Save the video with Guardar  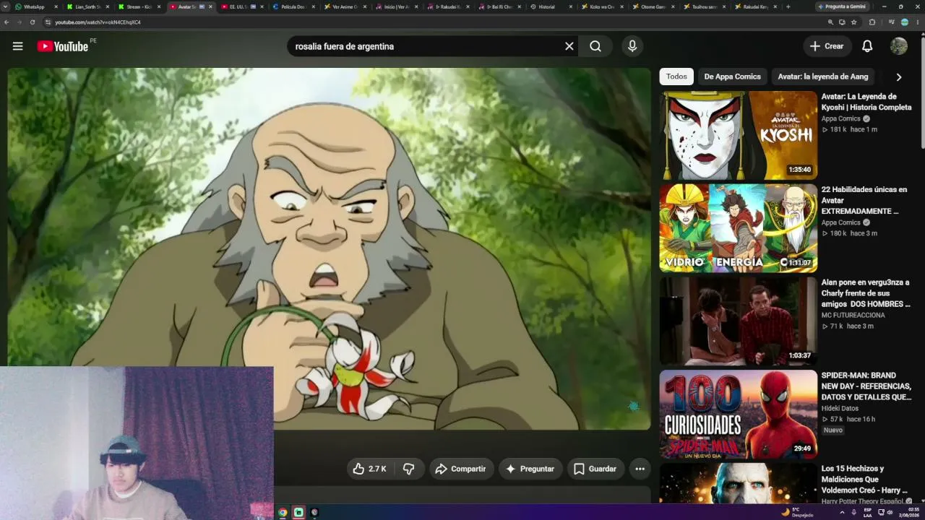pyautogui.click(x=596, y=469)
